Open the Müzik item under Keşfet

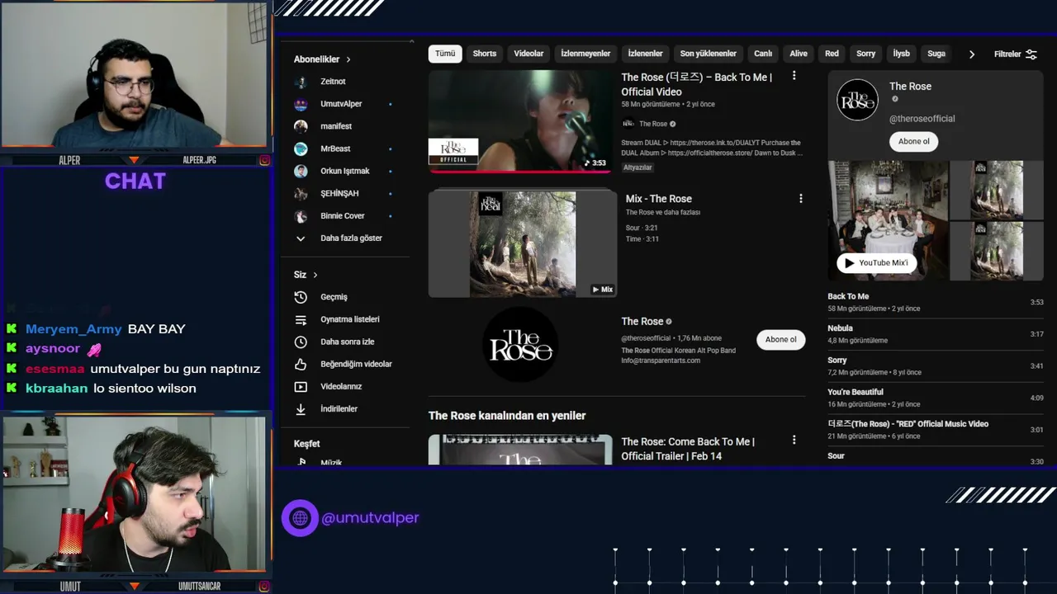click(331, 463)
